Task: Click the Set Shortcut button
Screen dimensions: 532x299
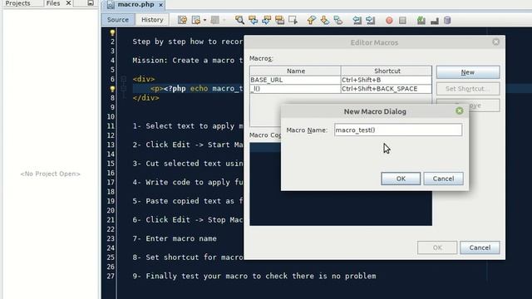Action: click(468, 89)
